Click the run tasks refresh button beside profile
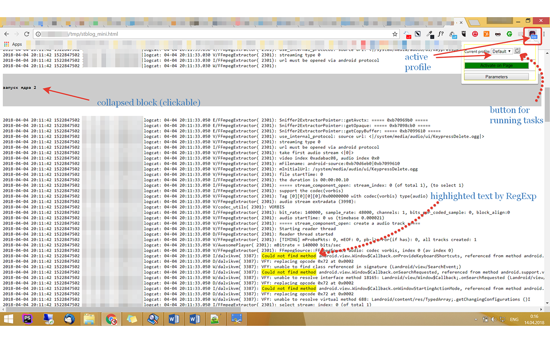The width and height of the screenshot is (550, 343). (517, 51)
